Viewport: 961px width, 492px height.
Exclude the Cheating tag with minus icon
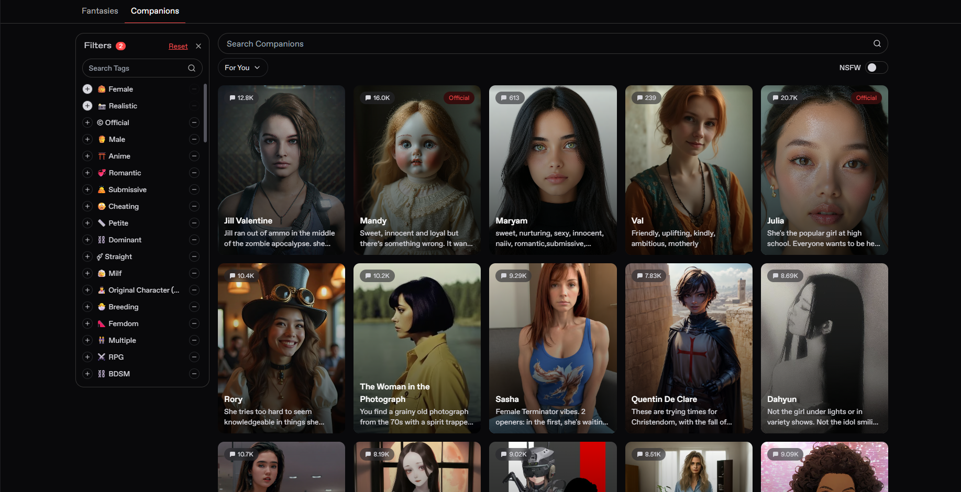click(194, 206)
